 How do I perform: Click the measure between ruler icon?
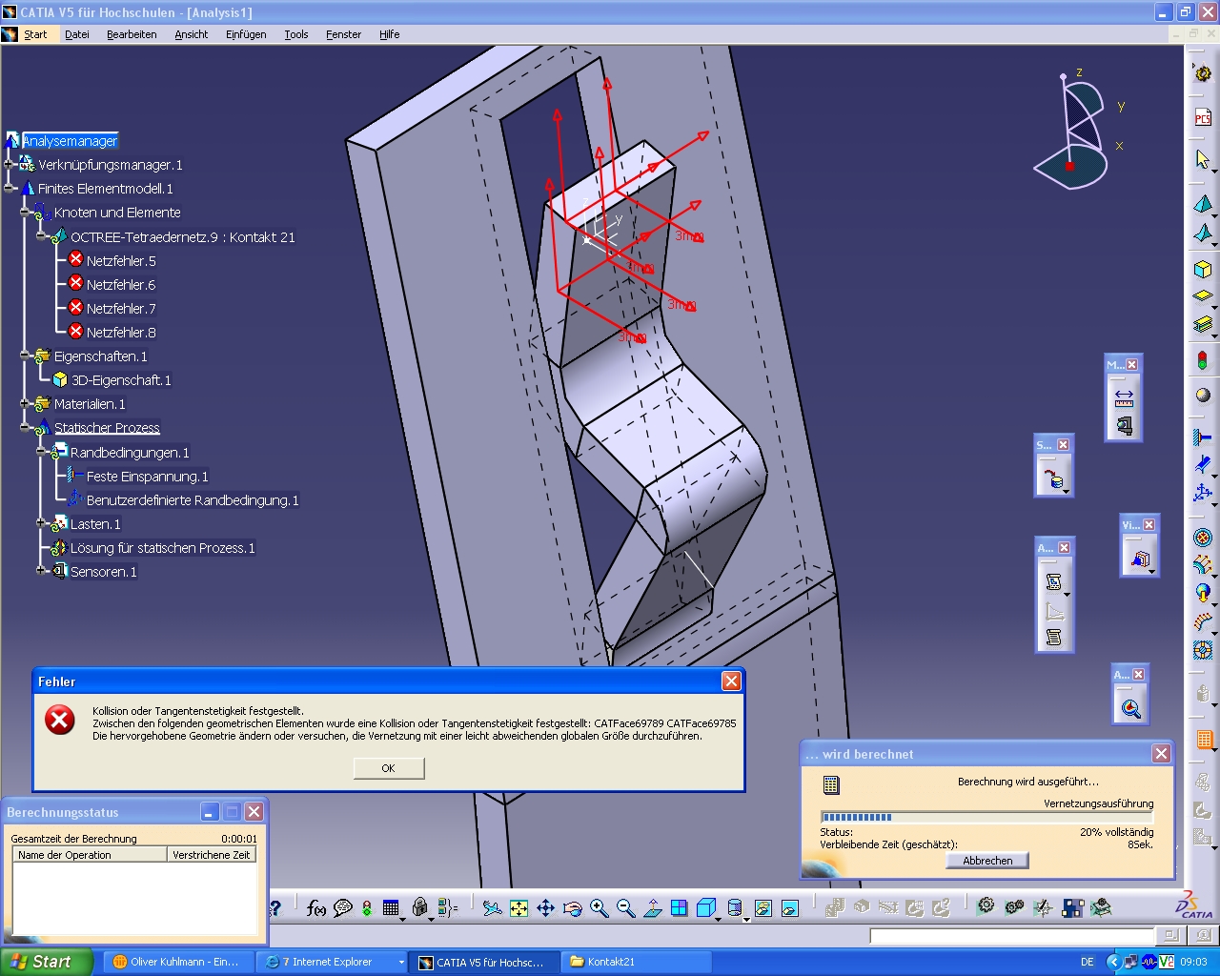(1124, 396)
